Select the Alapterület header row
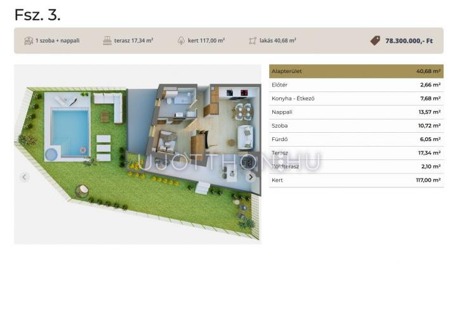This screenshot has width=457, height=324. (x=355, y=71)
